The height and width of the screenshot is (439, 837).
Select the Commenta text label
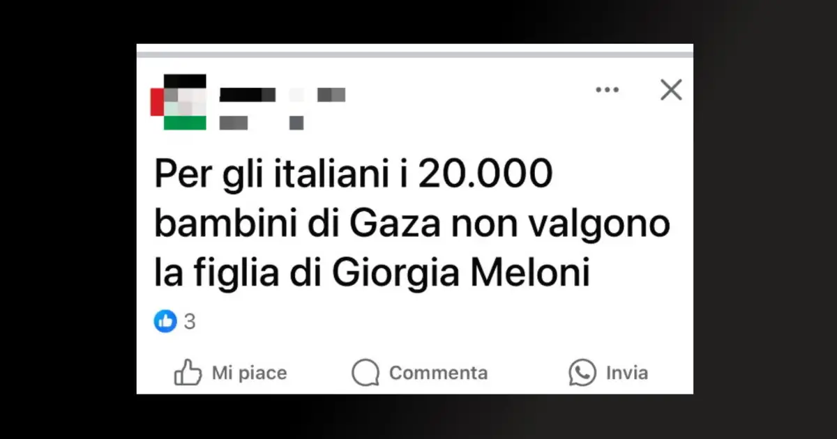[438, 373]
